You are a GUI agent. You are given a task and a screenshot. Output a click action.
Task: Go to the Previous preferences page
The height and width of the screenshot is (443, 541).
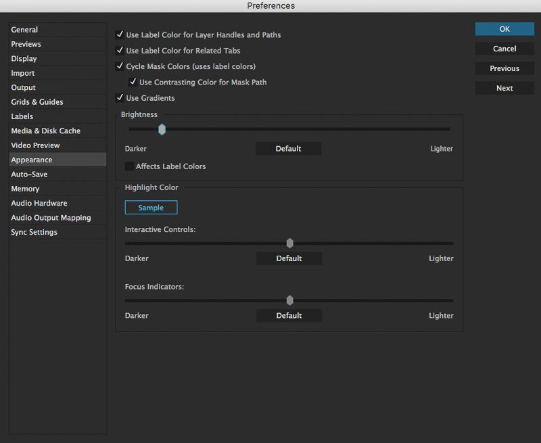[x=504, y=68]
